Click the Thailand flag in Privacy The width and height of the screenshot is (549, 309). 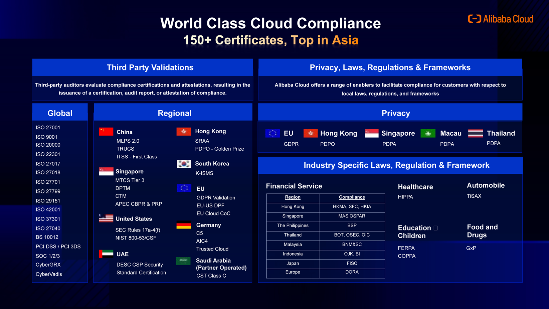[x=475, y=133]
